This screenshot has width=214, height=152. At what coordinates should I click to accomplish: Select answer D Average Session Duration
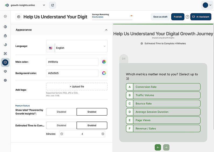[x=163, y=112]
